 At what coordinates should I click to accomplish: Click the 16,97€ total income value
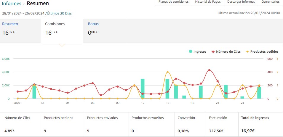[x=248, y=131]
